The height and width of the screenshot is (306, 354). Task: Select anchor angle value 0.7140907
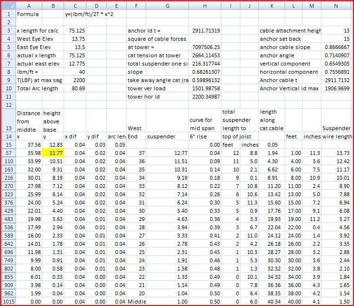(336, 55)
